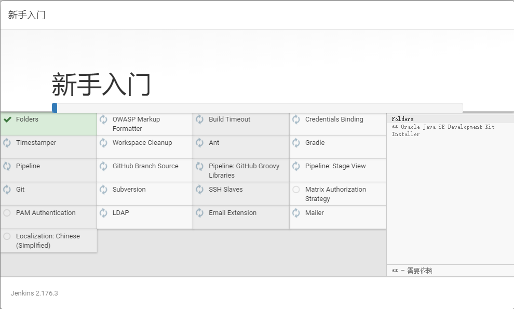Click the Folders entry in the install log
The width and height of the screenshot is (514, 309).
pyautogui.click(x=403, y=119)
